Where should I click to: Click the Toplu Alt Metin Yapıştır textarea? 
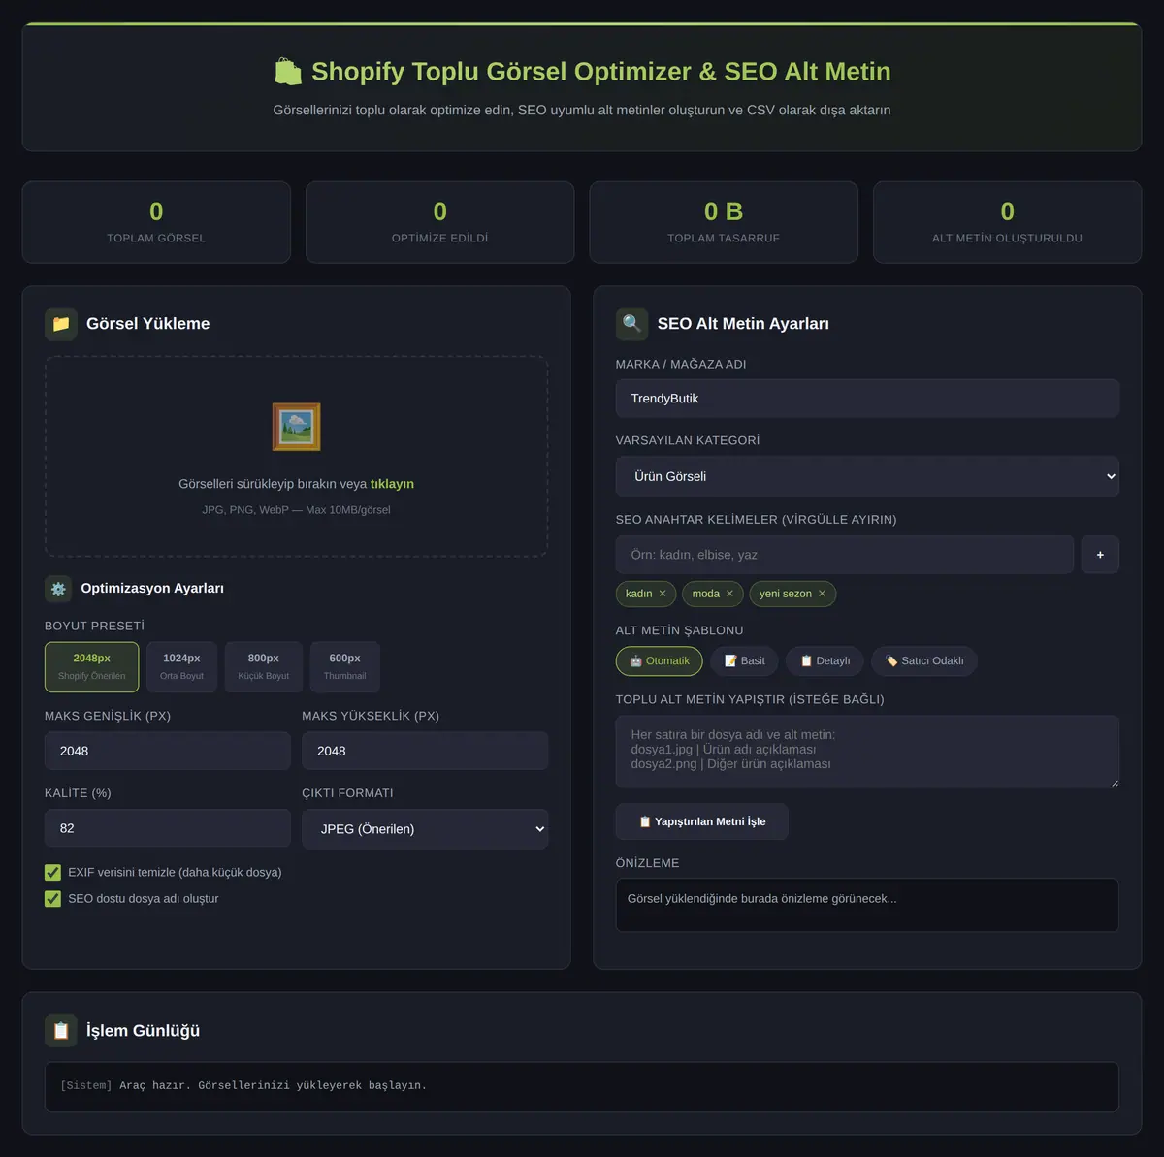coord(867,752)
